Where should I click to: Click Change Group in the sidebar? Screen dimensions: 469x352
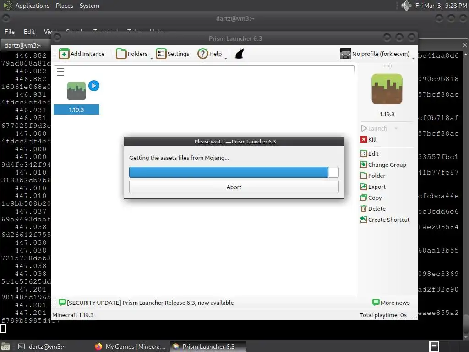point(383,165)
